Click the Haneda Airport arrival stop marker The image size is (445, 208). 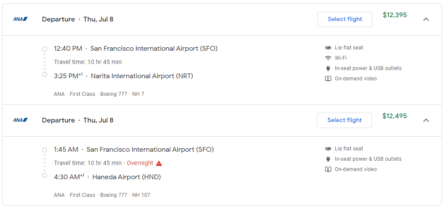(x=45, y=175)
